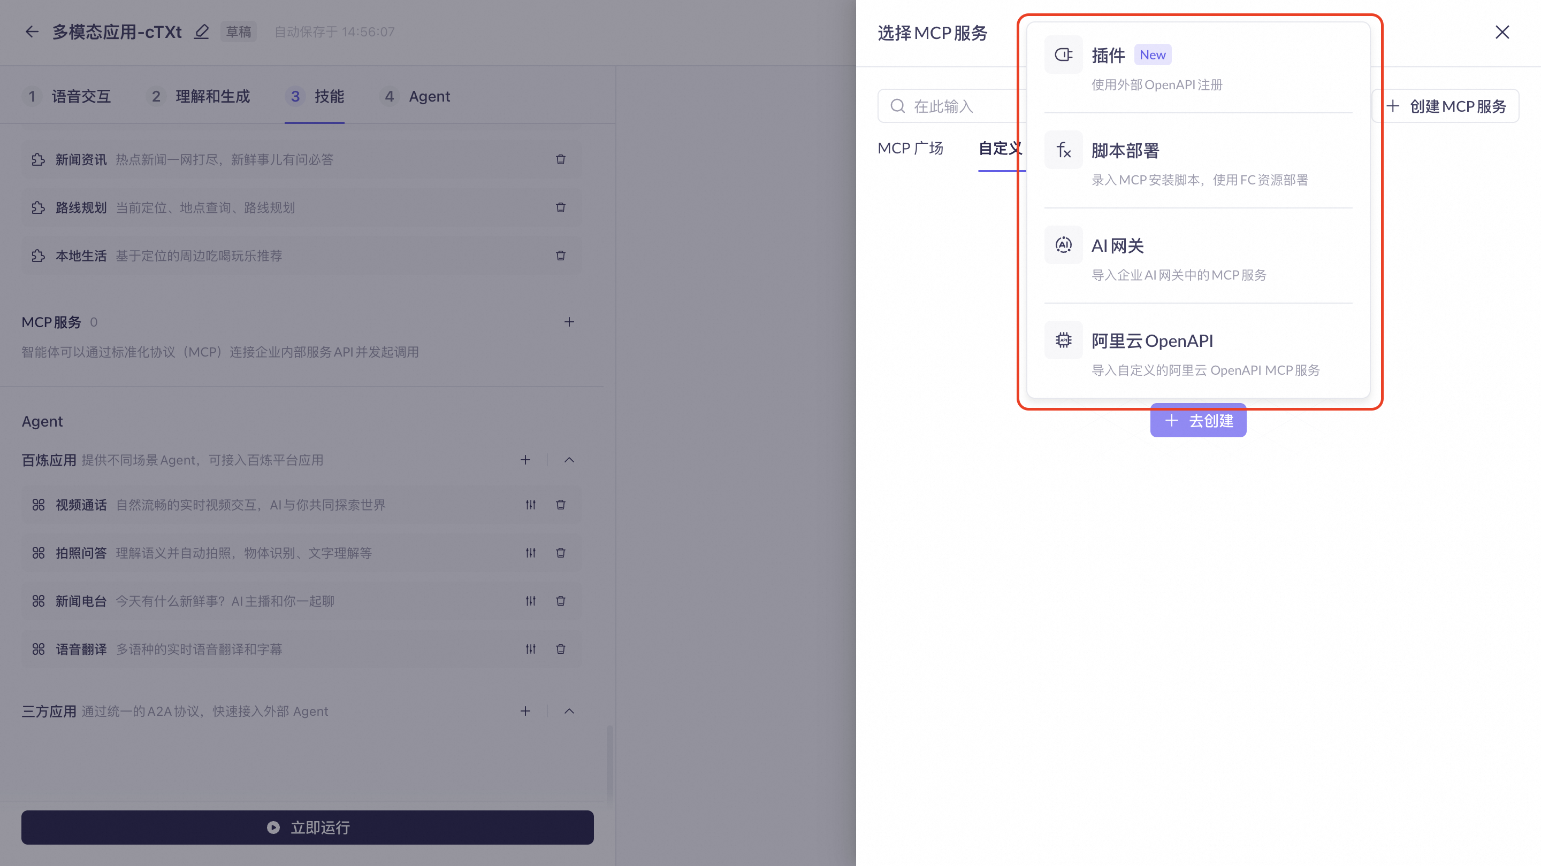Choose the AI网关 option icon
The height and width of the screenshot is (866, 1541).
click(x=1063, y=245)
